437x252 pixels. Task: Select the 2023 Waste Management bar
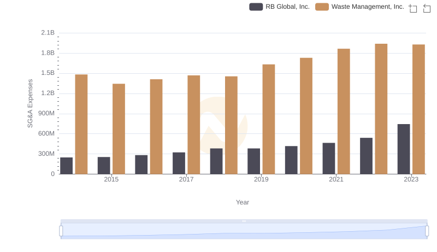coord(418,109)
